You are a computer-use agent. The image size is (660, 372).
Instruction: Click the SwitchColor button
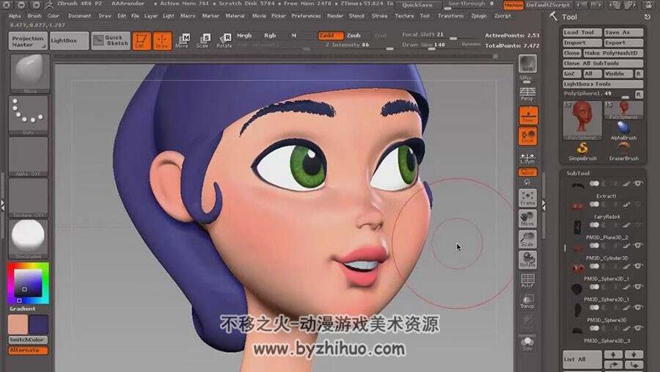(x=28, y=340)
